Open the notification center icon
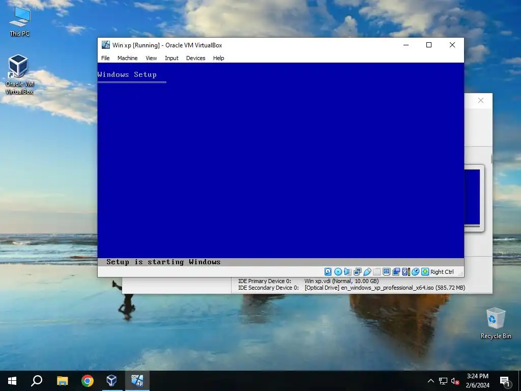Image resolution: width=521 pixels, height=391 pixels. (x=505, y=381)
